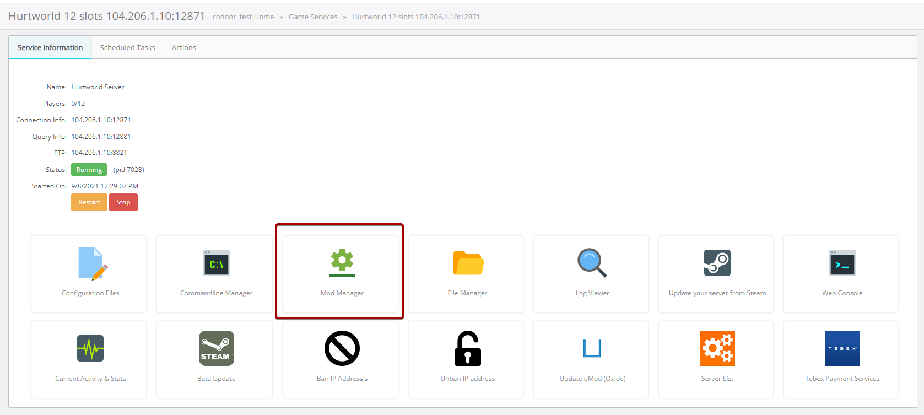Go to Game Services breadcrumb link
The height and width of the screenshot is (415, 924).
coord(313,17)
